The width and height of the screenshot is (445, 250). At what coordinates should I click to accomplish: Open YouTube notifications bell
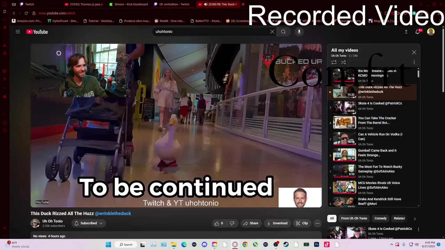(418, 32)
